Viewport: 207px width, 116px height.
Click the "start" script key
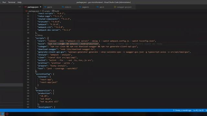(41, 41)
